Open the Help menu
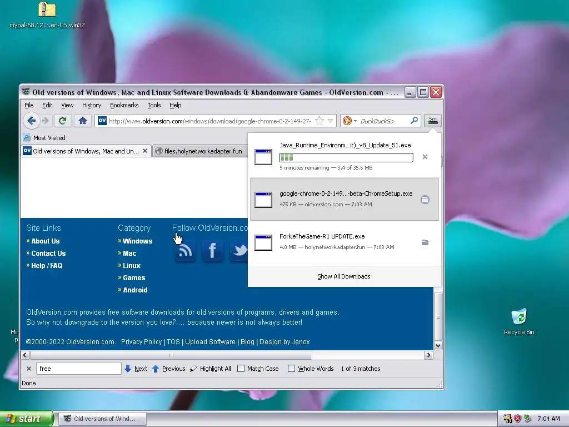569x427 pixels. (x=175, y=105)
